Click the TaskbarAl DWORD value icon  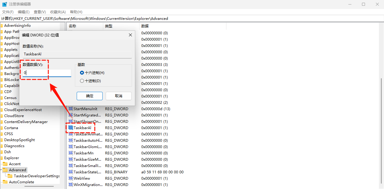[x=71, y=128]
